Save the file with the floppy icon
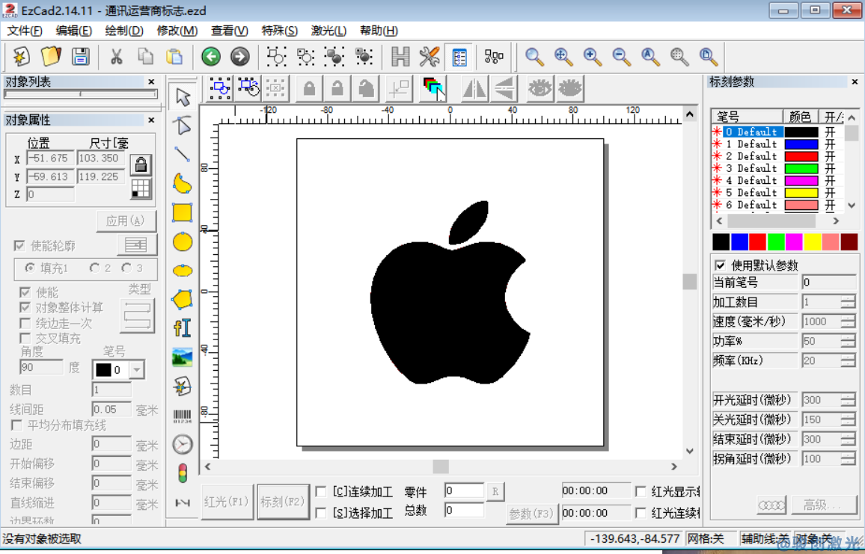The height and width of the screenshot is (554, 865). coord(81,56)
